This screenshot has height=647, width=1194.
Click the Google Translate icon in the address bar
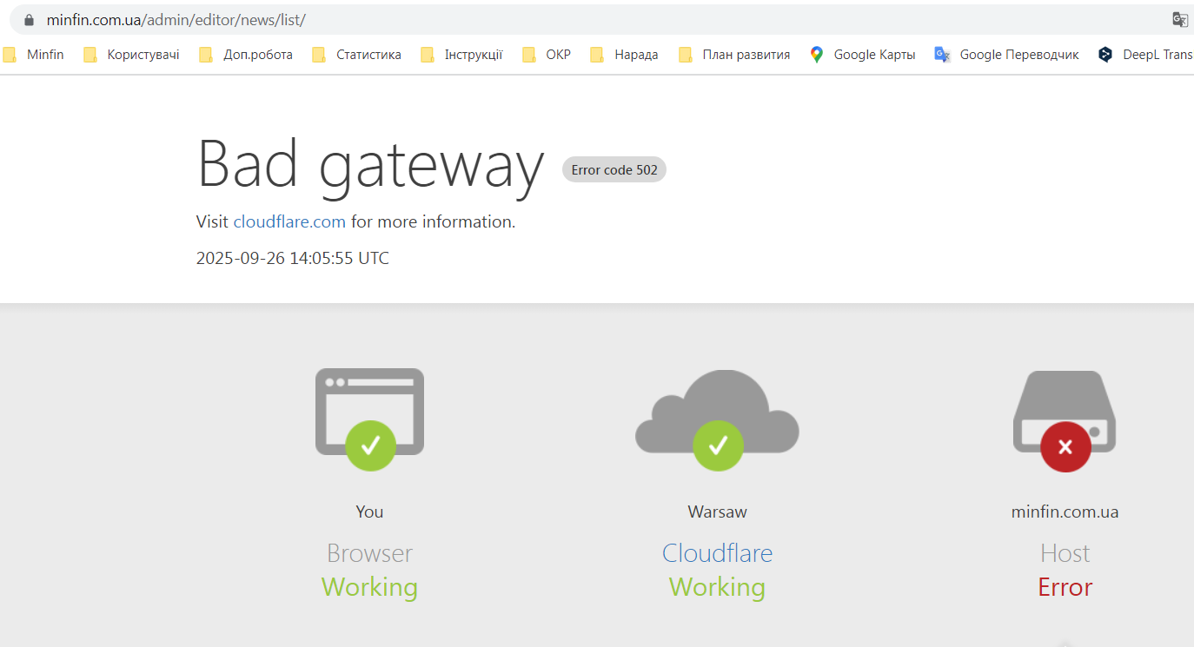pos(1179,20)
